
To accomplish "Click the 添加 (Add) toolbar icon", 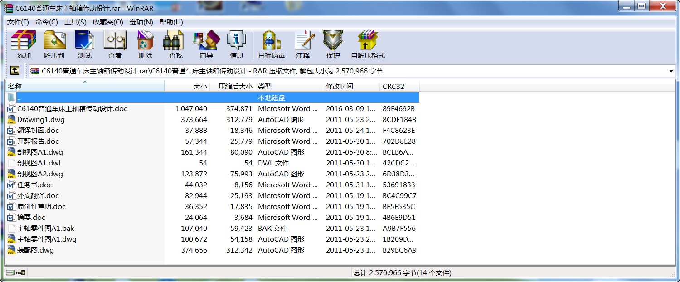I will click(24, 44).
